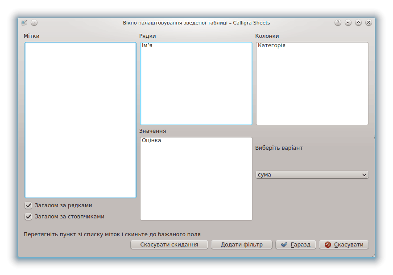Close the pivot table settings window
This screenshot has height=275, width=393.
point(368,23)
